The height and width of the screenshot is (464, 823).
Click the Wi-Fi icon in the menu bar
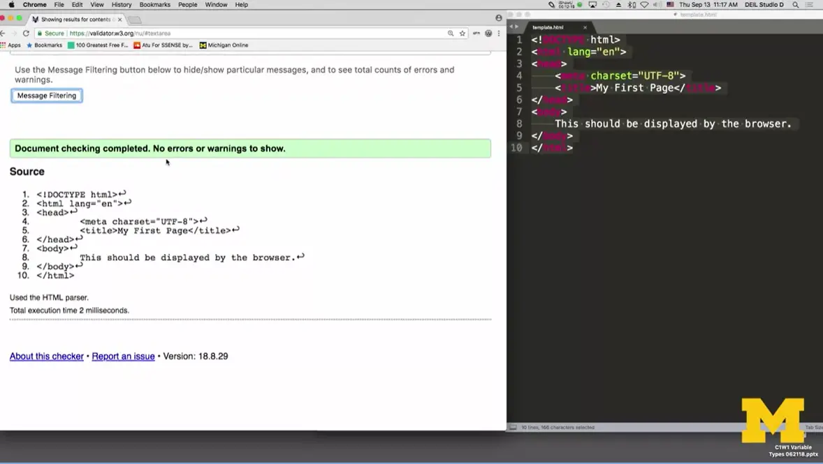(x=644, y=4)
